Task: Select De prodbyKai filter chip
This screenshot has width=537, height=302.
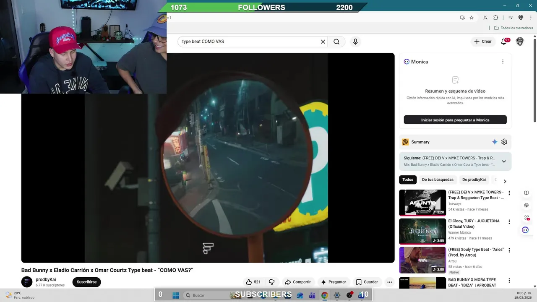Action: pyautogui.click(x=474, y=180)
